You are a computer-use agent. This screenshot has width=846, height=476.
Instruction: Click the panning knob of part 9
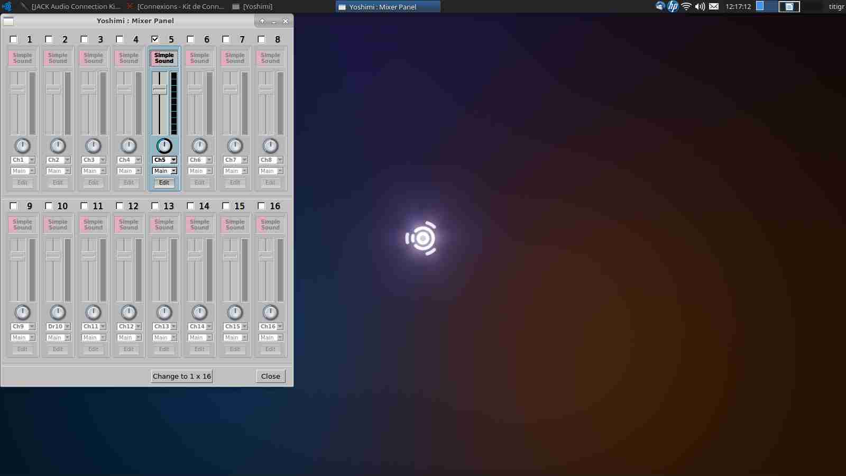[x=22, y=312]
